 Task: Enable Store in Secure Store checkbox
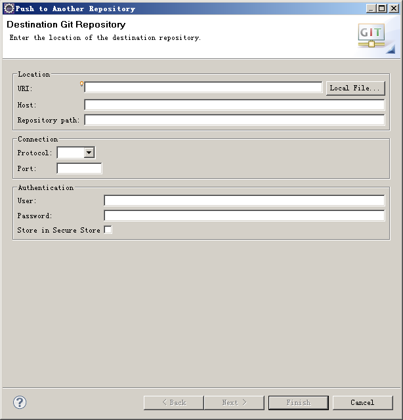click(108, 230)
